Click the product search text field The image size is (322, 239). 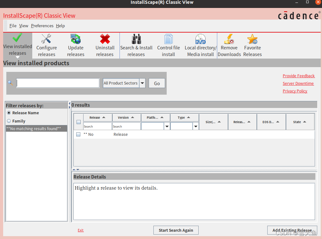pyautogui.click(x=58, y=83)
